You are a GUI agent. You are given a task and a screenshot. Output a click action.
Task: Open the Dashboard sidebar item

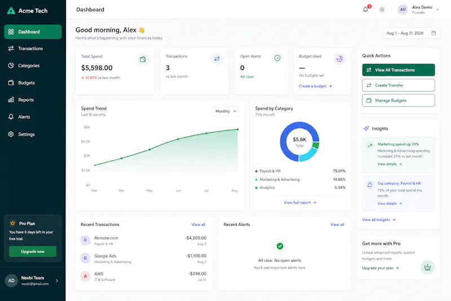point(33,32)
